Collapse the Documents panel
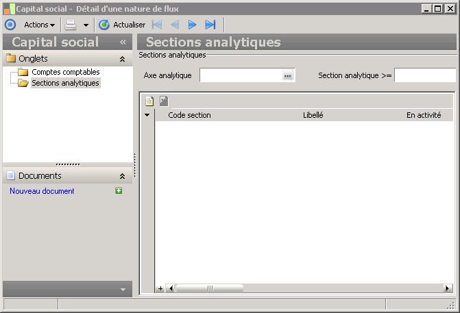460x313 pixels. pos(122,176)
